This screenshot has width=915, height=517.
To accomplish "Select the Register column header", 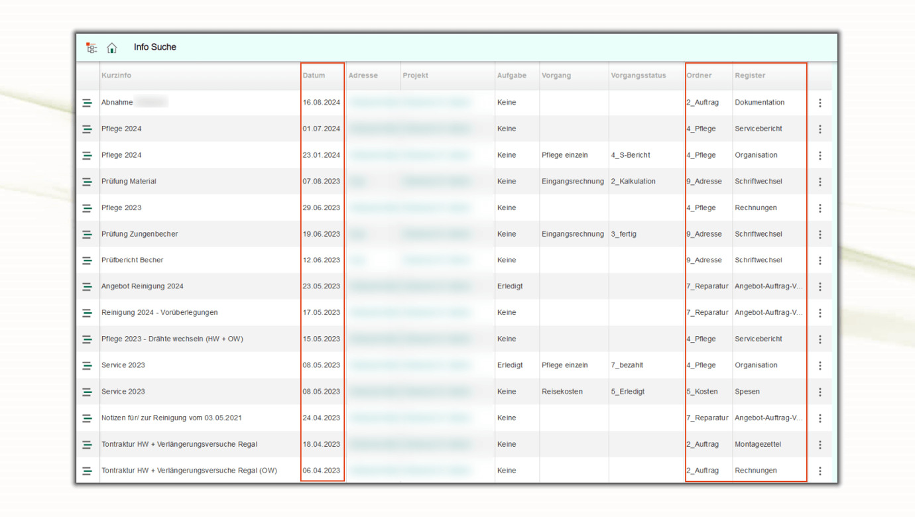I will pos(750,76).
